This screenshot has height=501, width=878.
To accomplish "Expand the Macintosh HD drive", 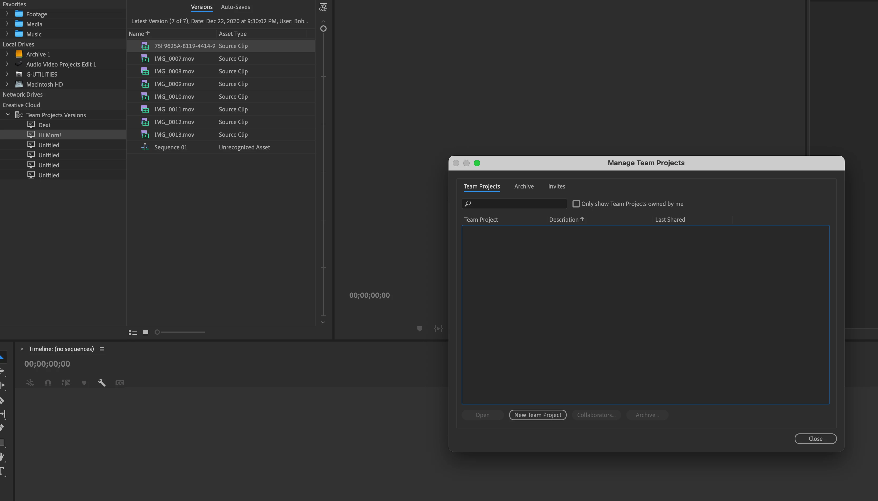I will coord(7,84).
